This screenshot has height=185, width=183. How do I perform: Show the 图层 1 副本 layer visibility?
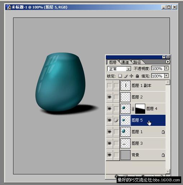click(109, 85)
